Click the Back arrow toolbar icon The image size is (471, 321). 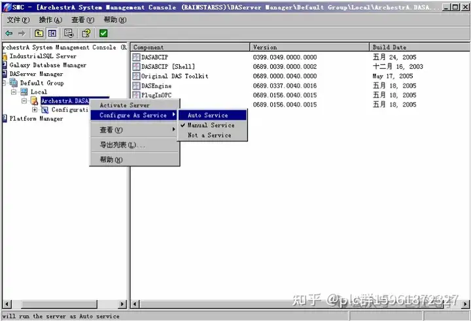(9, 33)
